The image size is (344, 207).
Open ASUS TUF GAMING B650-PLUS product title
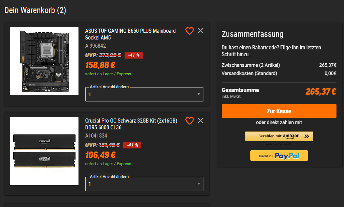click(x=130, y=34)
